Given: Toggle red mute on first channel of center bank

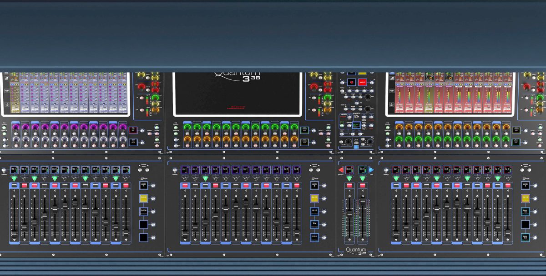Looking at the screenshot, I should [x=185, y=186].
